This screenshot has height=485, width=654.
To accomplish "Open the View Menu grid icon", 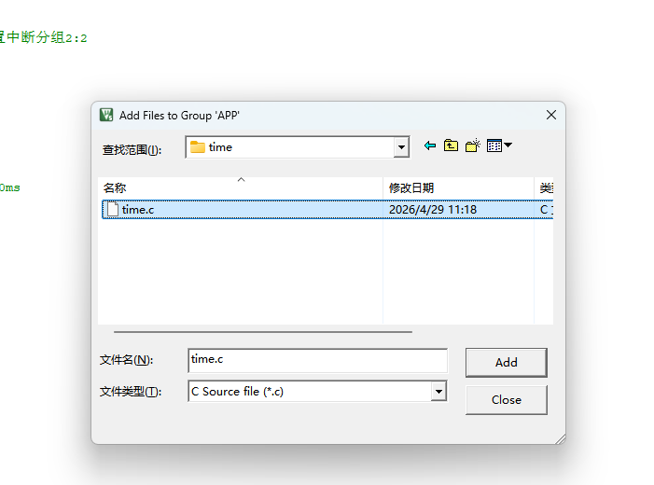I will click(494, 145).
